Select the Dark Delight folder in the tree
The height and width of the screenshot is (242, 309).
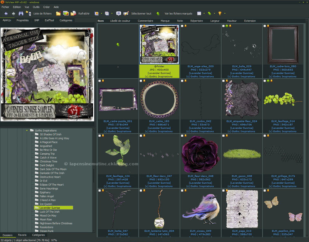point(47,165)
